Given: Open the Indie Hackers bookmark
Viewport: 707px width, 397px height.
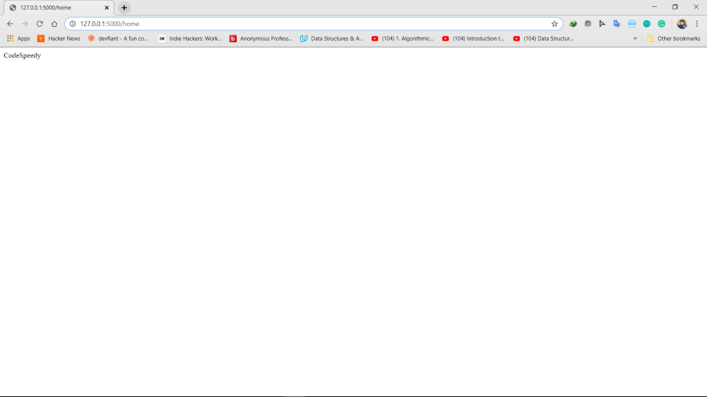Looking at the screenshot, I should (x=190, y=39).
